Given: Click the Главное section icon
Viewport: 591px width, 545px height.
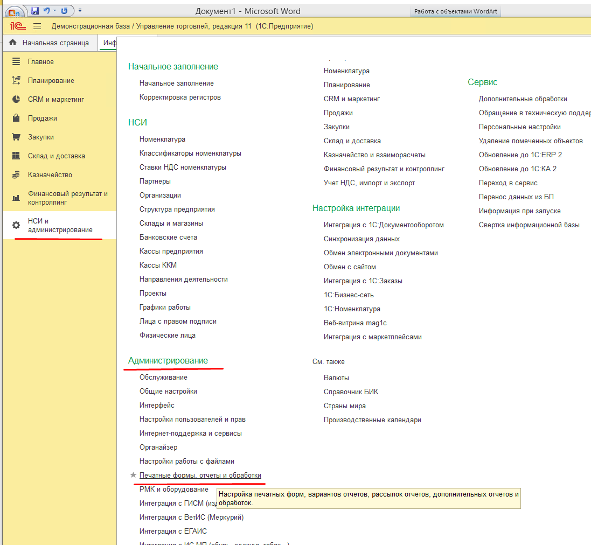Looking at the screenshot, I should tap(16, 61).
